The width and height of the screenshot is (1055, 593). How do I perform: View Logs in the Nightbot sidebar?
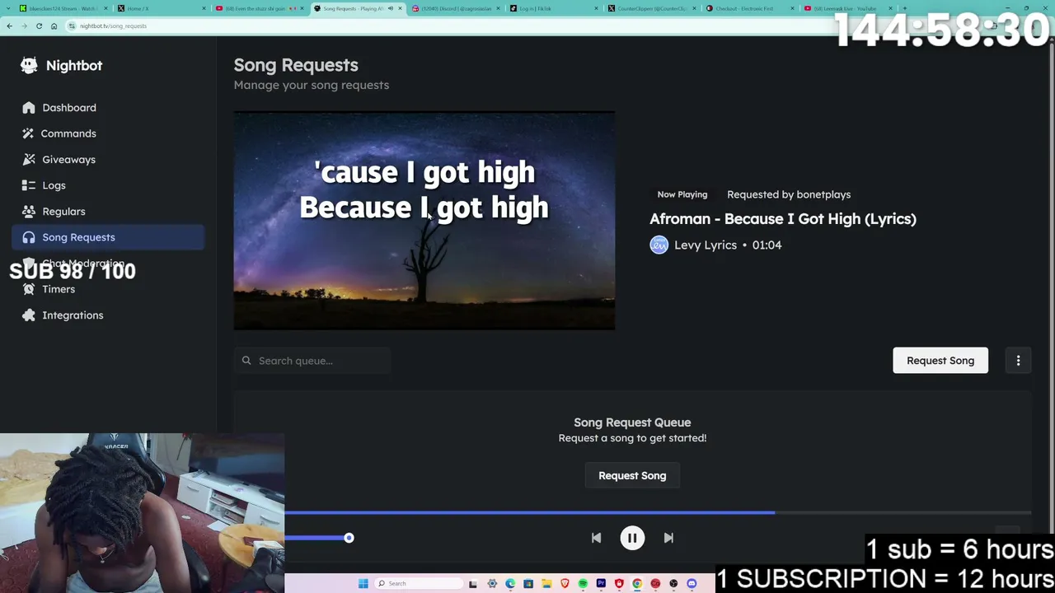coord(108,185)
